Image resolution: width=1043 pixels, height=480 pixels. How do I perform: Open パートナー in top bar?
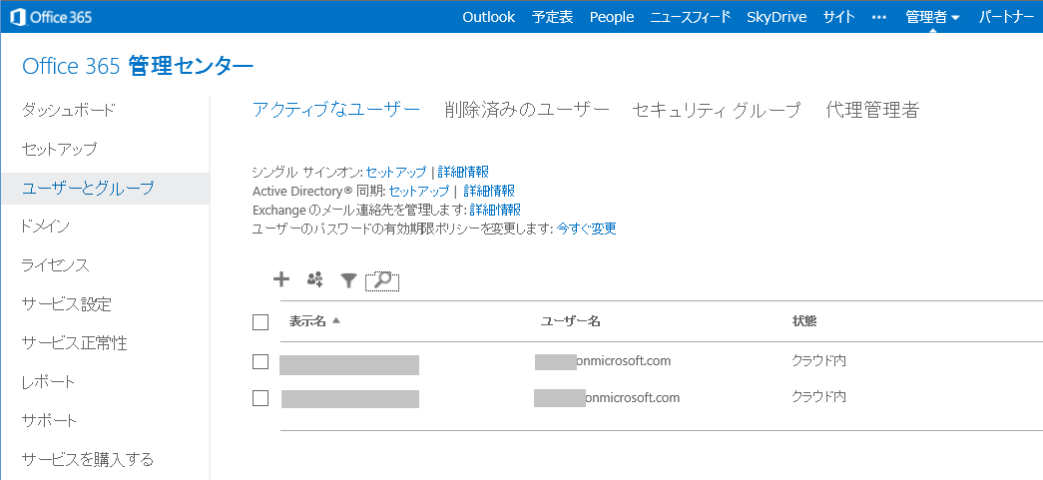coord(1006,17)
